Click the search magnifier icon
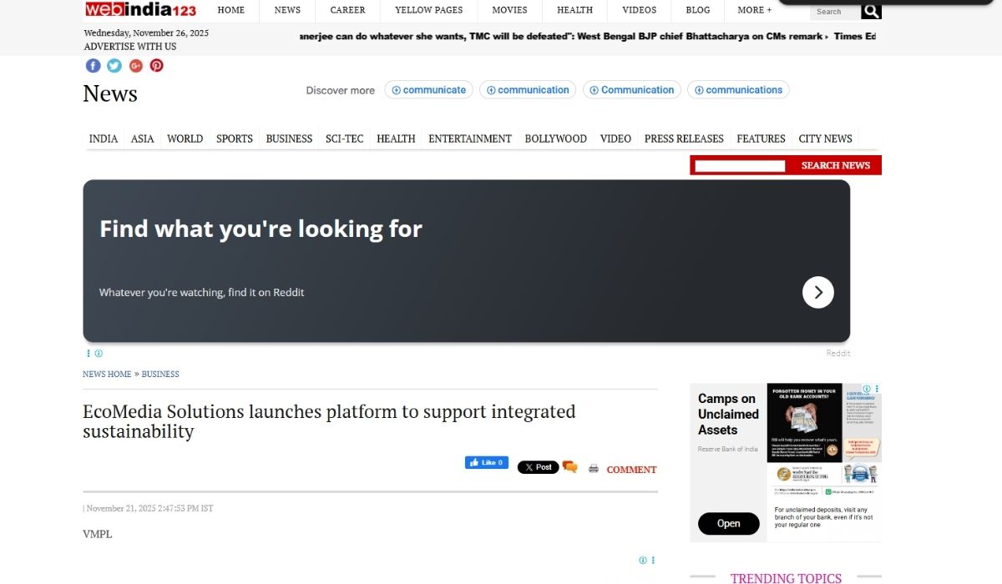 point(871,11)
